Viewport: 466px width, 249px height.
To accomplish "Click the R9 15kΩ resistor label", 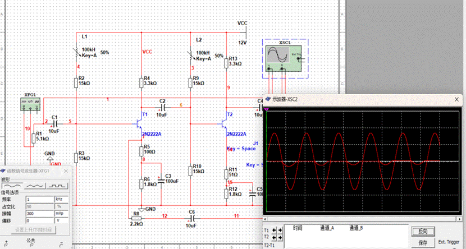I will point(199,81).
